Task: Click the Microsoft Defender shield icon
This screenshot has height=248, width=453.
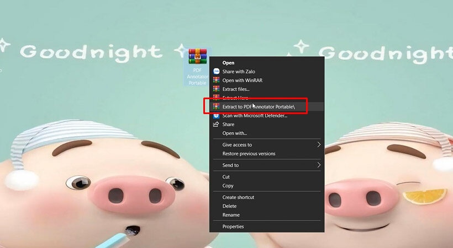Action: 216,116
